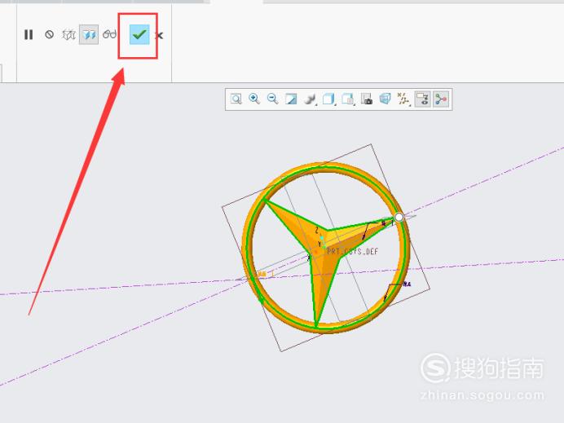Image resolution: width=564 pixels, height=423 pixels.
Task: Confirm feature with the green checkmark
Action: tap(139, 34)
